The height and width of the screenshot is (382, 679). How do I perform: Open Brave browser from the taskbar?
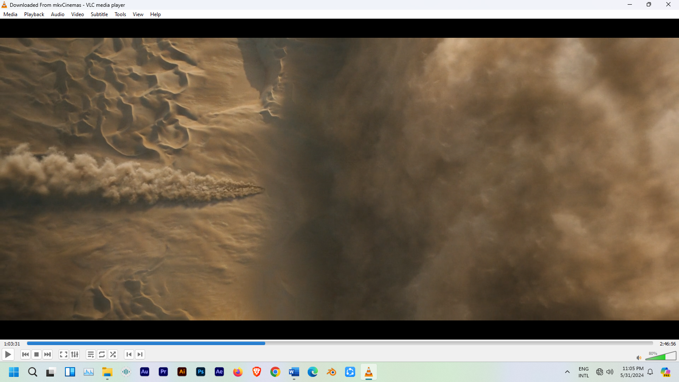(257, 372)
